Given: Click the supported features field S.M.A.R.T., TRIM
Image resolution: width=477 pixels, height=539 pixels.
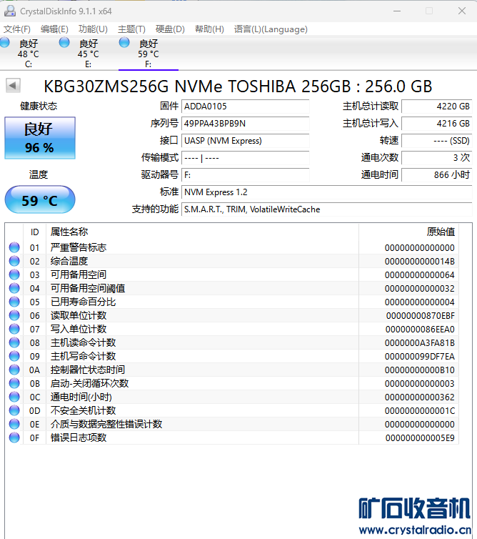Looking at the screenshot, I should coord(326,209).
